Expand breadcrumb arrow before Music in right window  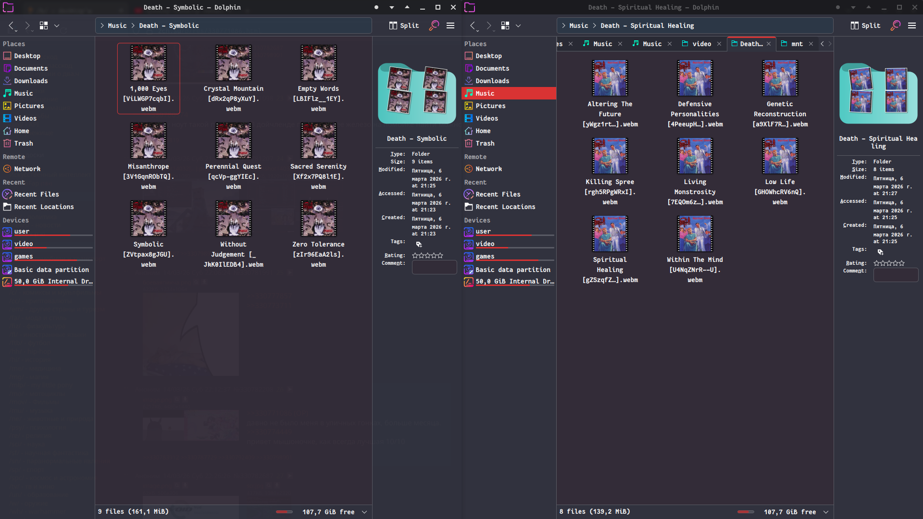(563, 25)
